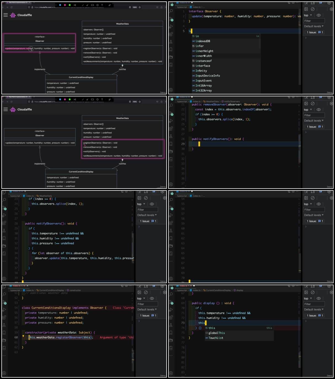Open top context dropdown in class CurrentConditionsDisplay frame

click(x=141, y=298)
